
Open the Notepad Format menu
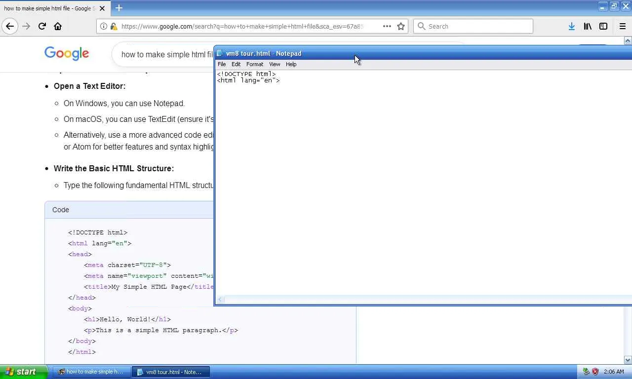(255, 64)
